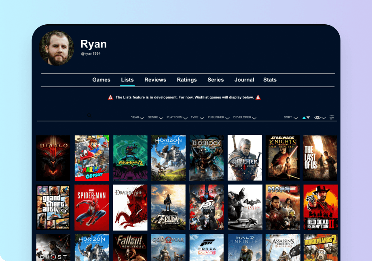This screenshot has width=372, height=261.
Task: Select the God of War cover
Action: (x=168, y=248)
